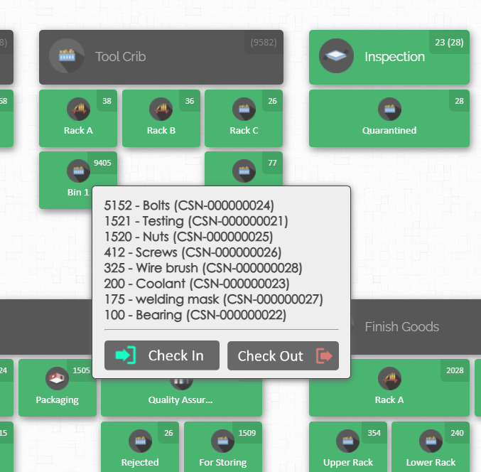Click the Inspection count 23 (28)
Image resolution: width=481 pixels, height=472 pixels.
449,43
